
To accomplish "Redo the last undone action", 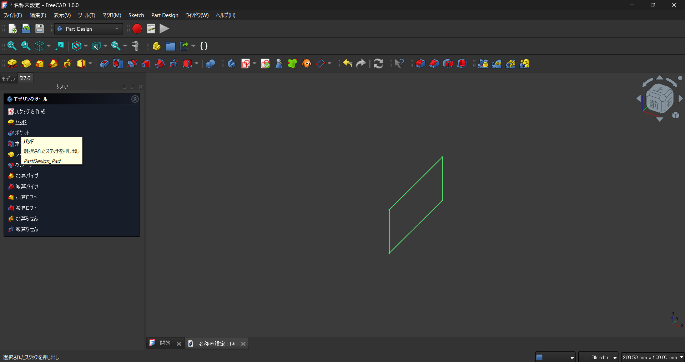I will [361, 63].
